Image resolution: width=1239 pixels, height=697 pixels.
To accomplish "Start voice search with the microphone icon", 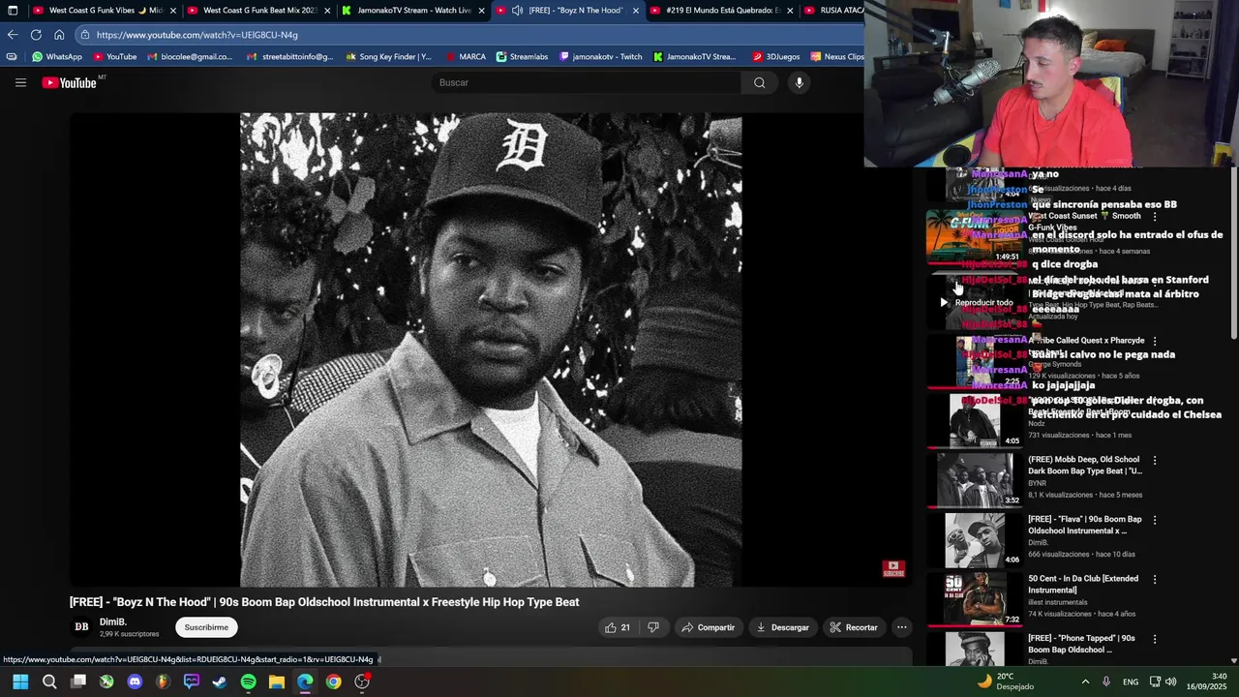I will (x=799, y=82).
